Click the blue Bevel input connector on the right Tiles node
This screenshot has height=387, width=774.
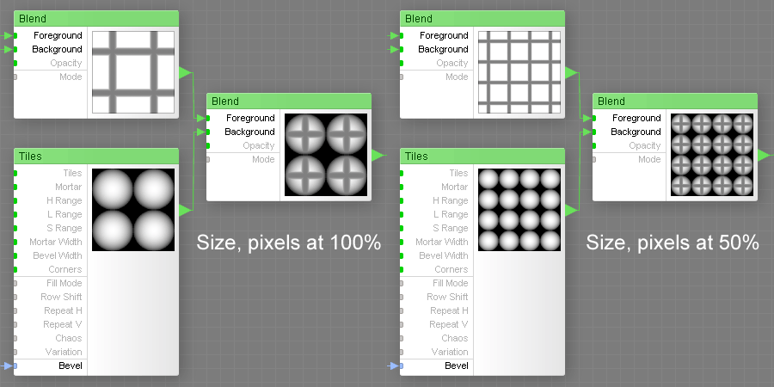click(402, 365)
